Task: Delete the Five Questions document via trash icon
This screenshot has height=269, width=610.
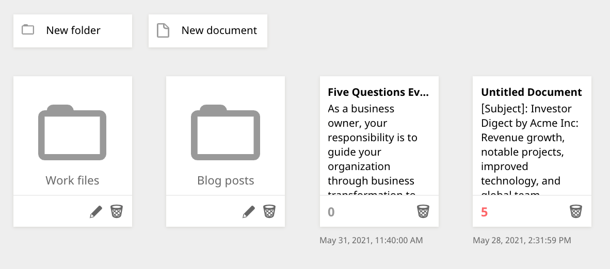Action: pyautogui.click(x=423, y=211)
